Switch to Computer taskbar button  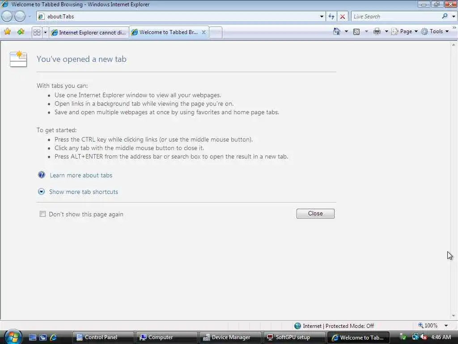tap(167, 337)
